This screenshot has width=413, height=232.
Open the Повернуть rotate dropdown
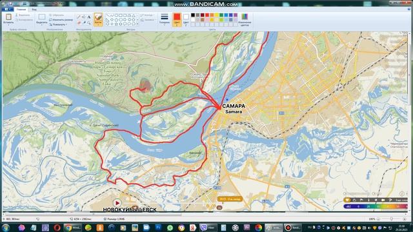pyautogui.click(x=58, y=24)
